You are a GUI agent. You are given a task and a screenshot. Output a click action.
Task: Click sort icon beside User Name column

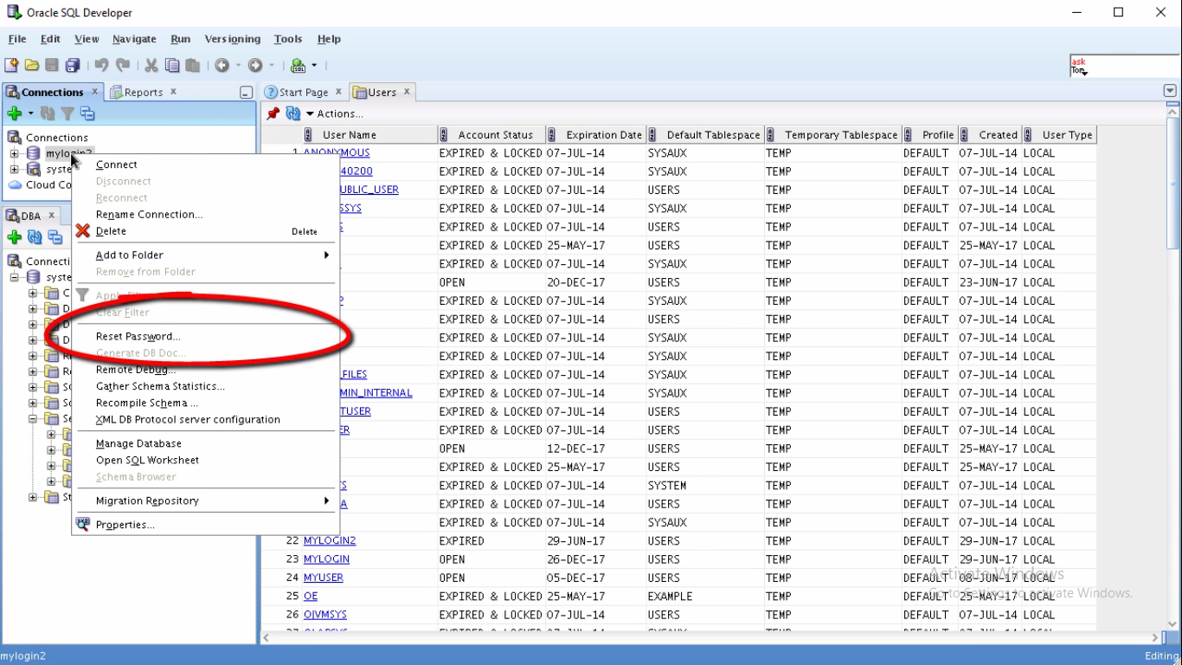tap(309, 135)
